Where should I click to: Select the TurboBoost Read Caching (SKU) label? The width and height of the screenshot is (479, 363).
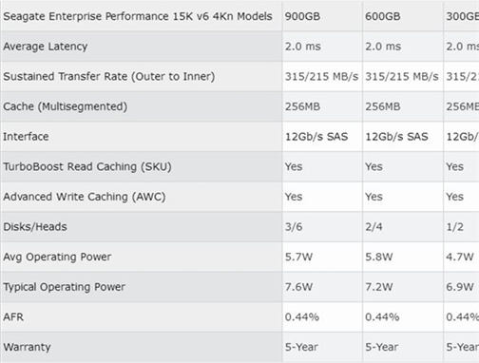coord(87,166)
